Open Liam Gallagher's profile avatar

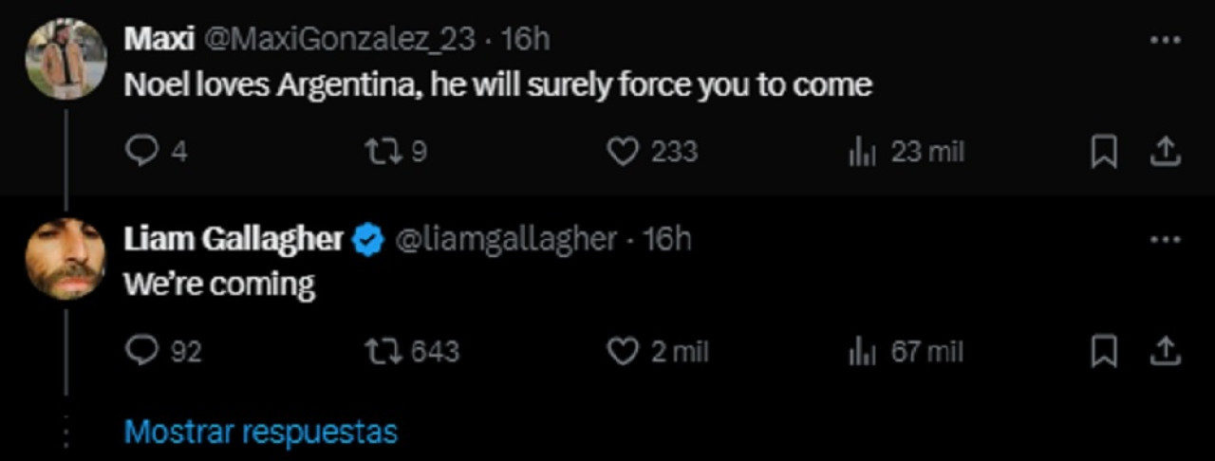[65, 259]
